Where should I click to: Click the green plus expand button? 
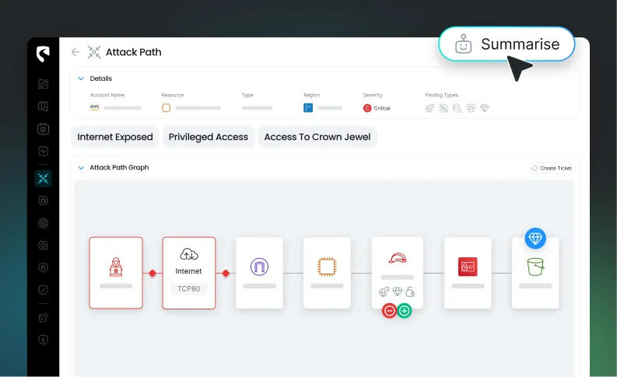pyautogui.click(x=404, y=311)
